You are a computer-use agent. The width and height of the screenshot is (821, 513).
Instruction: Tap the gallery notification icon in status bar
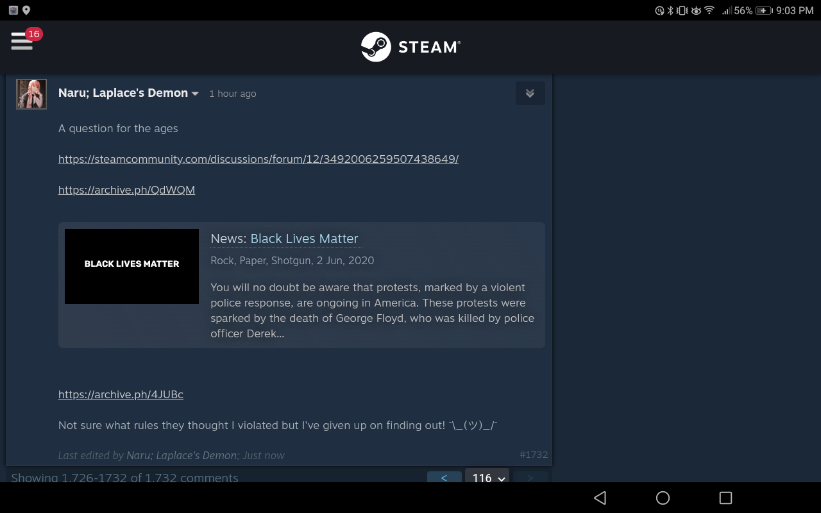(13, 10)
